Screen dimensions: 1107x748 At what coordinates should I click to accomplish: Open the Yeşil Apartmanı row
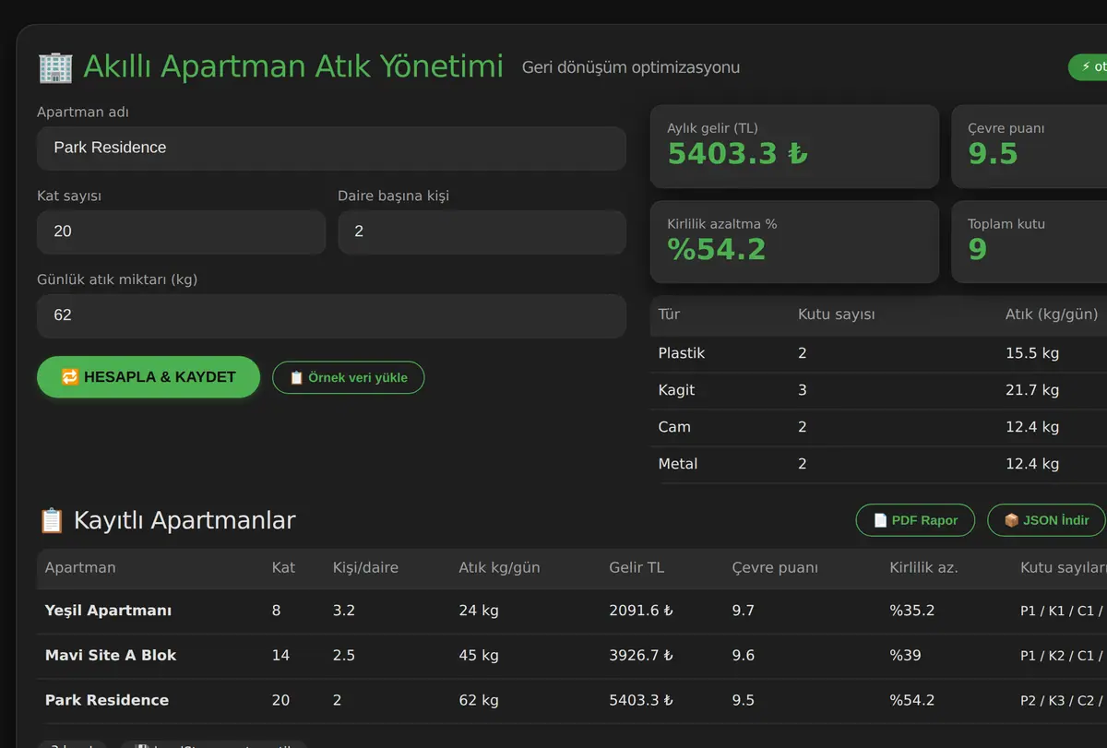[572, 611]
